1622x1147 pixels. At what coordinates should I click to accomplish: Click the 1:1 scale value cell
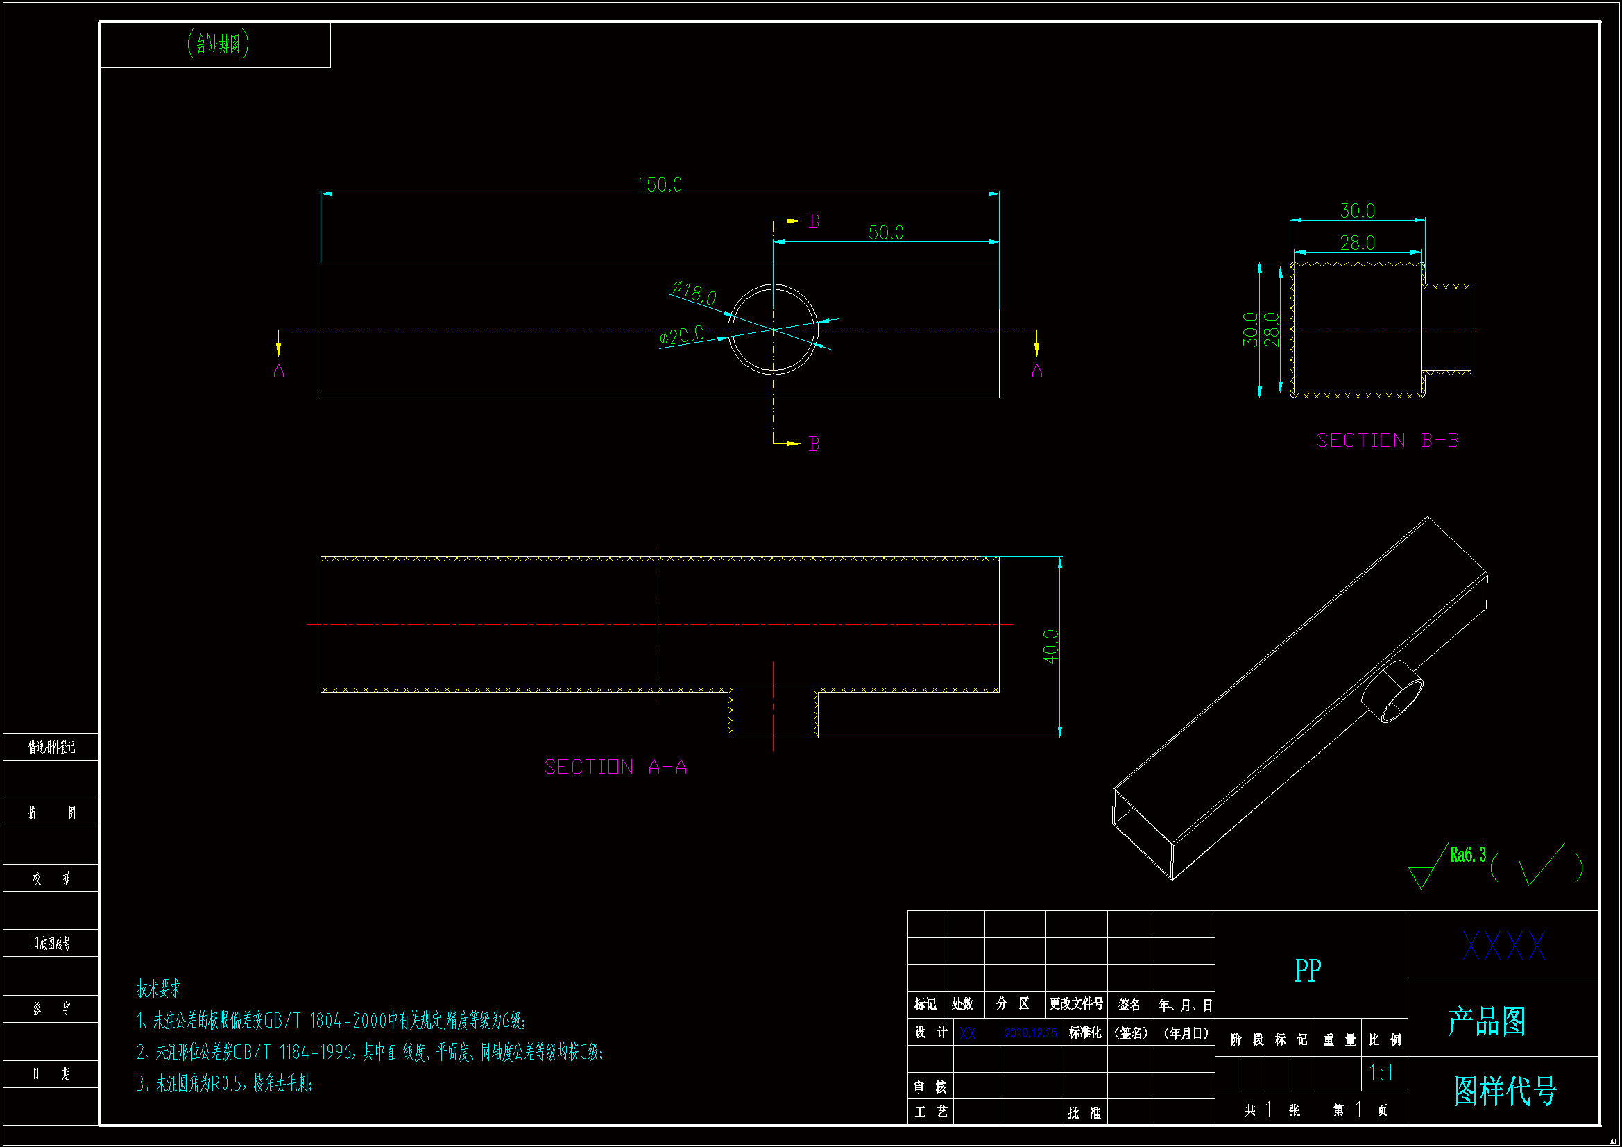pyautogui.click(x=1381, y=1073)
